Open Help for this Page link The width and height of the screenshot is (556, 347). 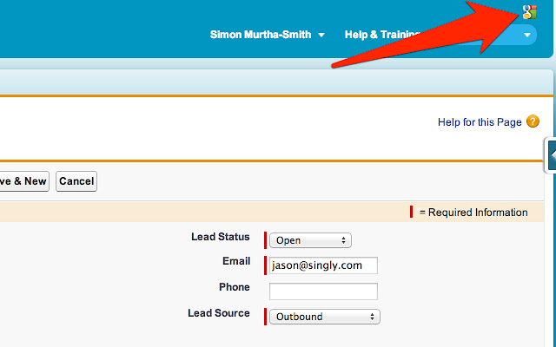coord(480,122)
